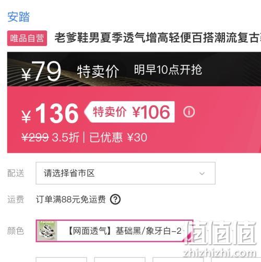Click the 特卖价 ¥106 price tag
This screenshot has height=262, width=261.
coord(129,112)
